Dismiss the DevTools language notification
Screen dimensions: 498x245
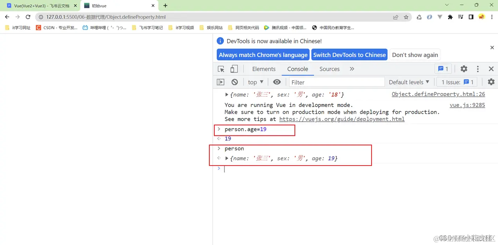tap(492, 48)
